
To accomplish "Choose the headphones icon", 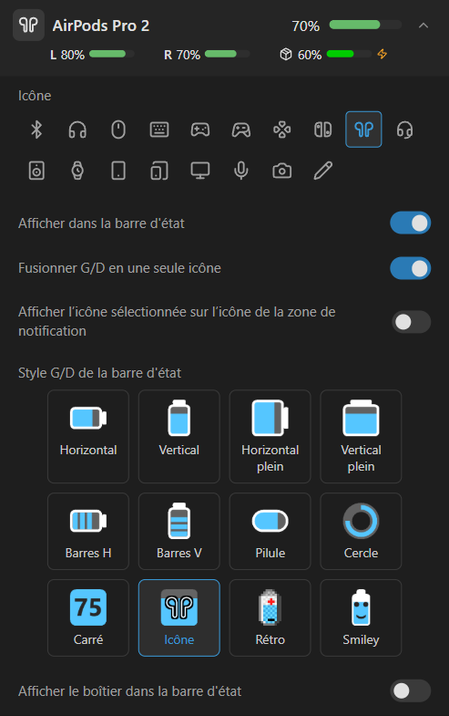I will [x=77, y=130].
